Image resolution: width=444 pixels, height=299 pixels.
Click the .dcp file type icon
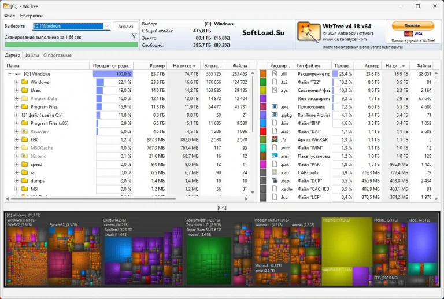[x=275, y=180]
